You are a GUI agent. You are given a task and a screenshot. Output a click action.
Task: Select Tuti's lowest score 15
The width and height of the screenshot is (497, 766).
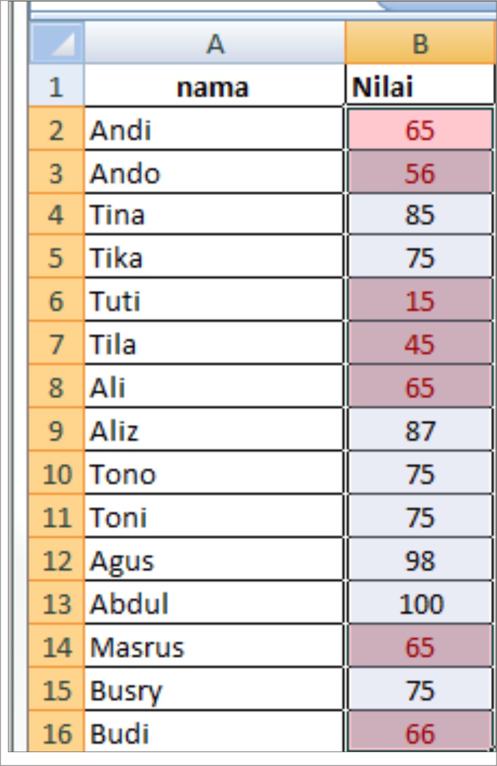[x=421, y=301]
